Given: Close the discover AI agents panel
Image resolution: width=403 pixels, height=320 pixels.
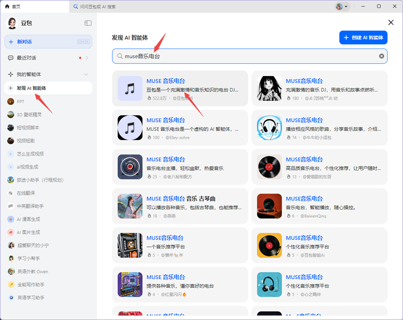Looking at the screenshot, I should pos(391,22).
